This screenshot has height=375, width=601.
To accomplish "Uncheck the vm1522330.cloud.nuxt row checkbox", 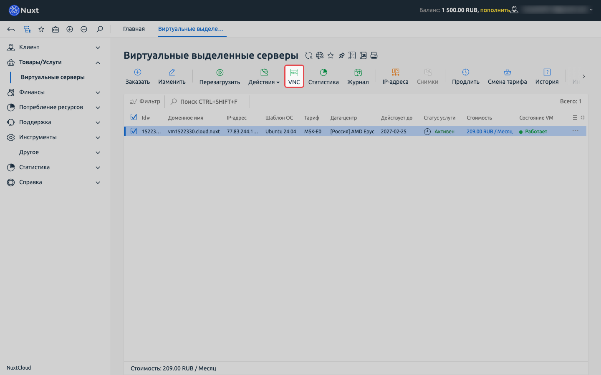I will 134,131.
